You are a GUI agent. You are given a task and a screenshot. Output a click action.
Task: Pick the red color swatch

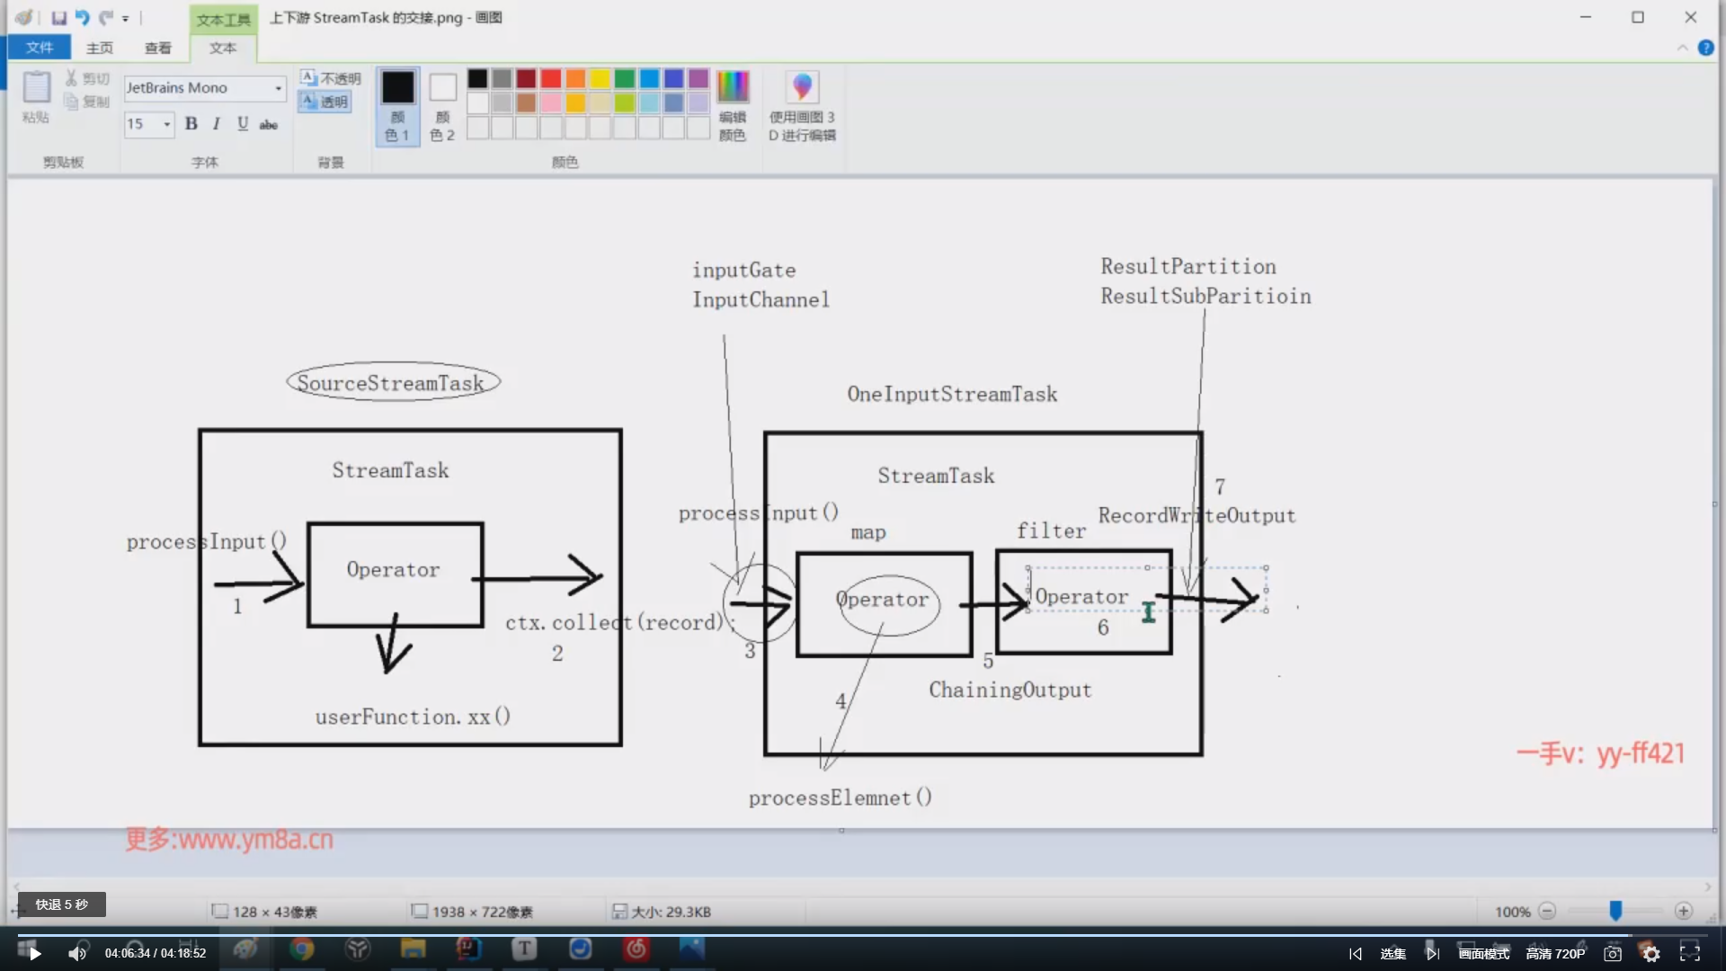(x=551, y=79)
